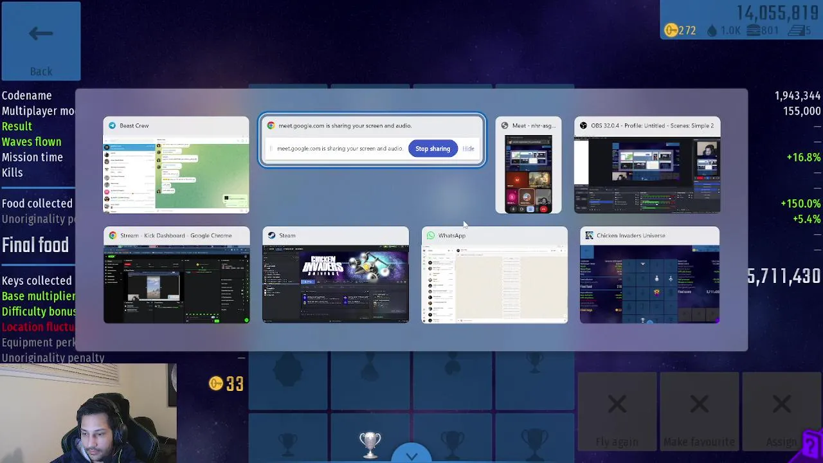Go Back using the arrow button

41,41
